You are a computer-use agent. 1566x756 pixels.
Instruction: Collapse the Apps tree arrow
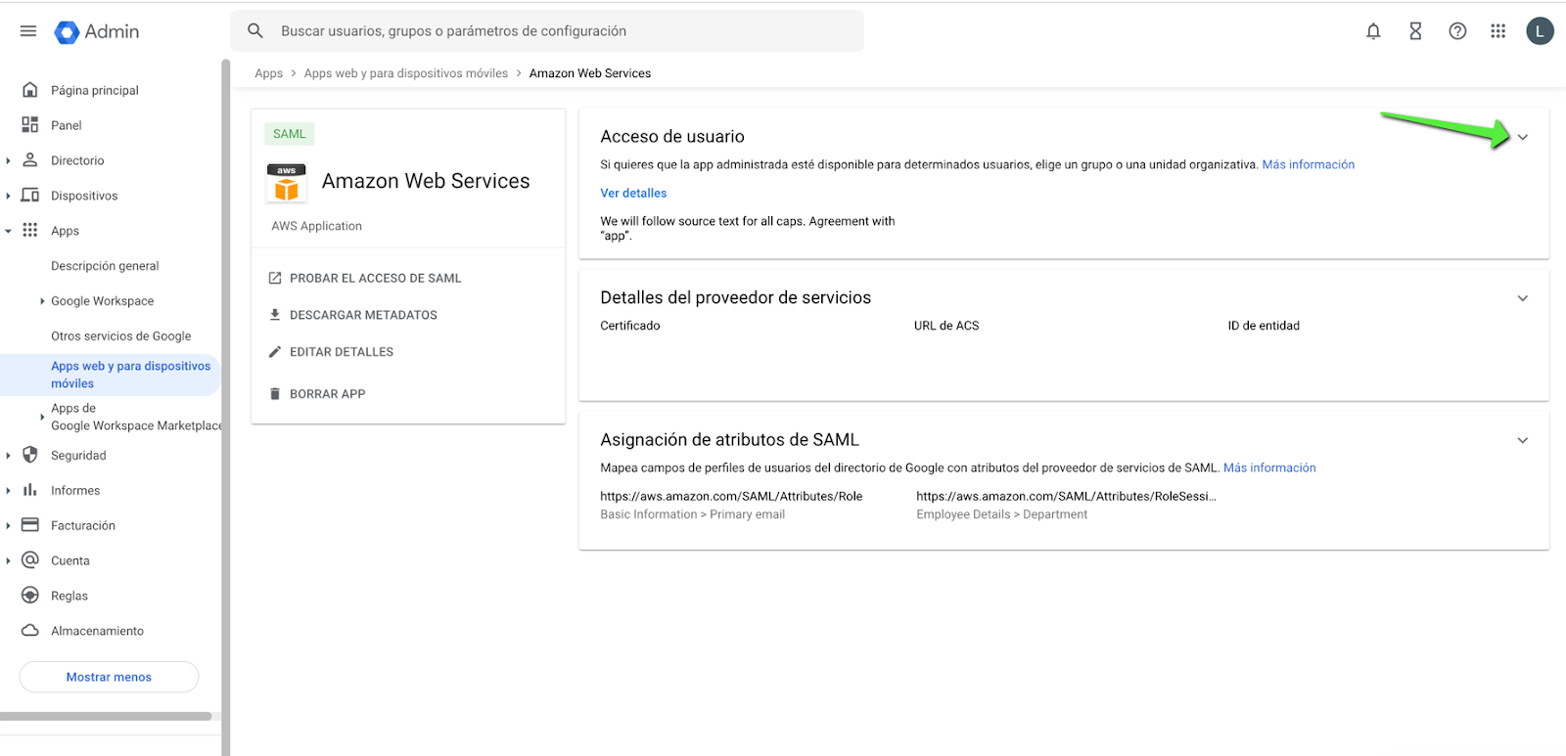click(8, 231)
